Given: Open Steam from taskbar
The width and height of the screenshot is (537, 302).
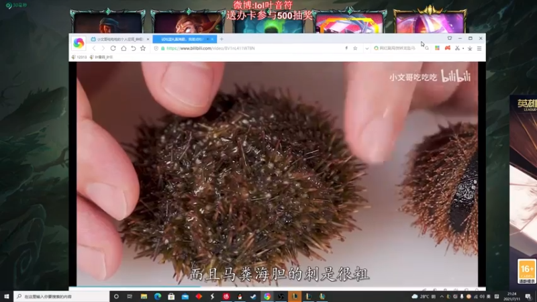Looking at the screenshot, I should 254,297.
